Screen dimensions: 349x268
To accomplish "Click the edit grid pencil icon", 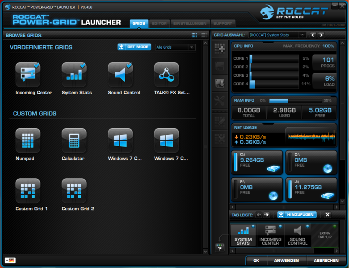I will (x=220, y=121).
